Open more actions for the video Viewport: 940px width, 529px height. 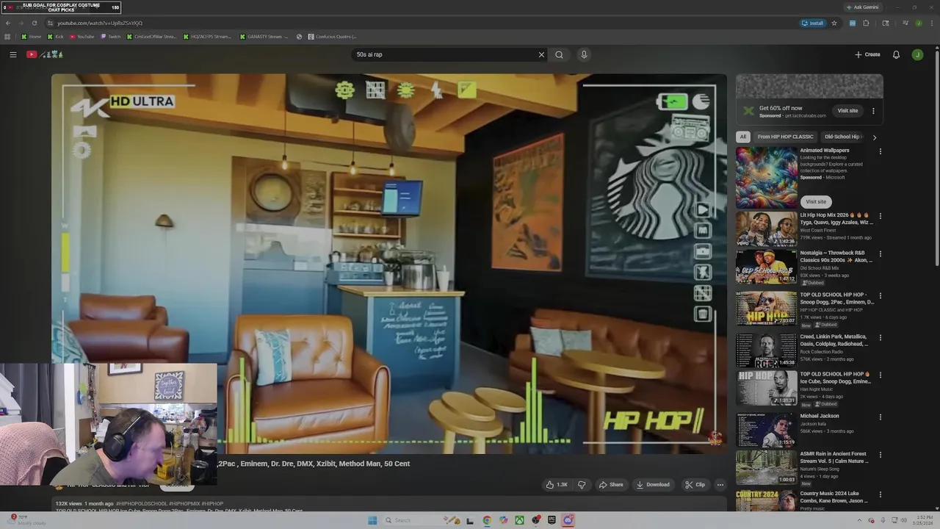[x=720, y=485]
